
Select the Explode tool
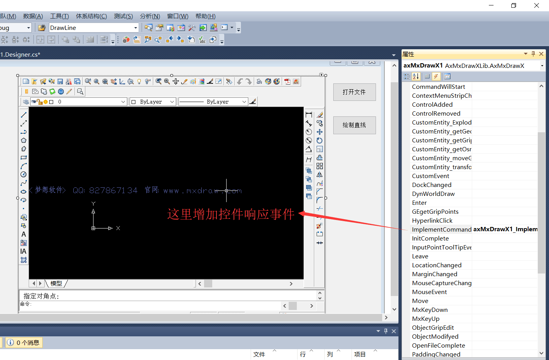coord(320,225)
